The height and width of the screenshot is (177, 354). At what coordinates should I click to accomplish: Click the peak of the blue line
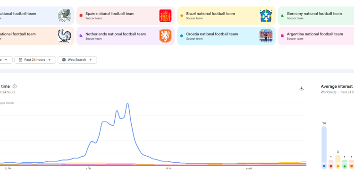pyautogui.click(x=127, y=103)
